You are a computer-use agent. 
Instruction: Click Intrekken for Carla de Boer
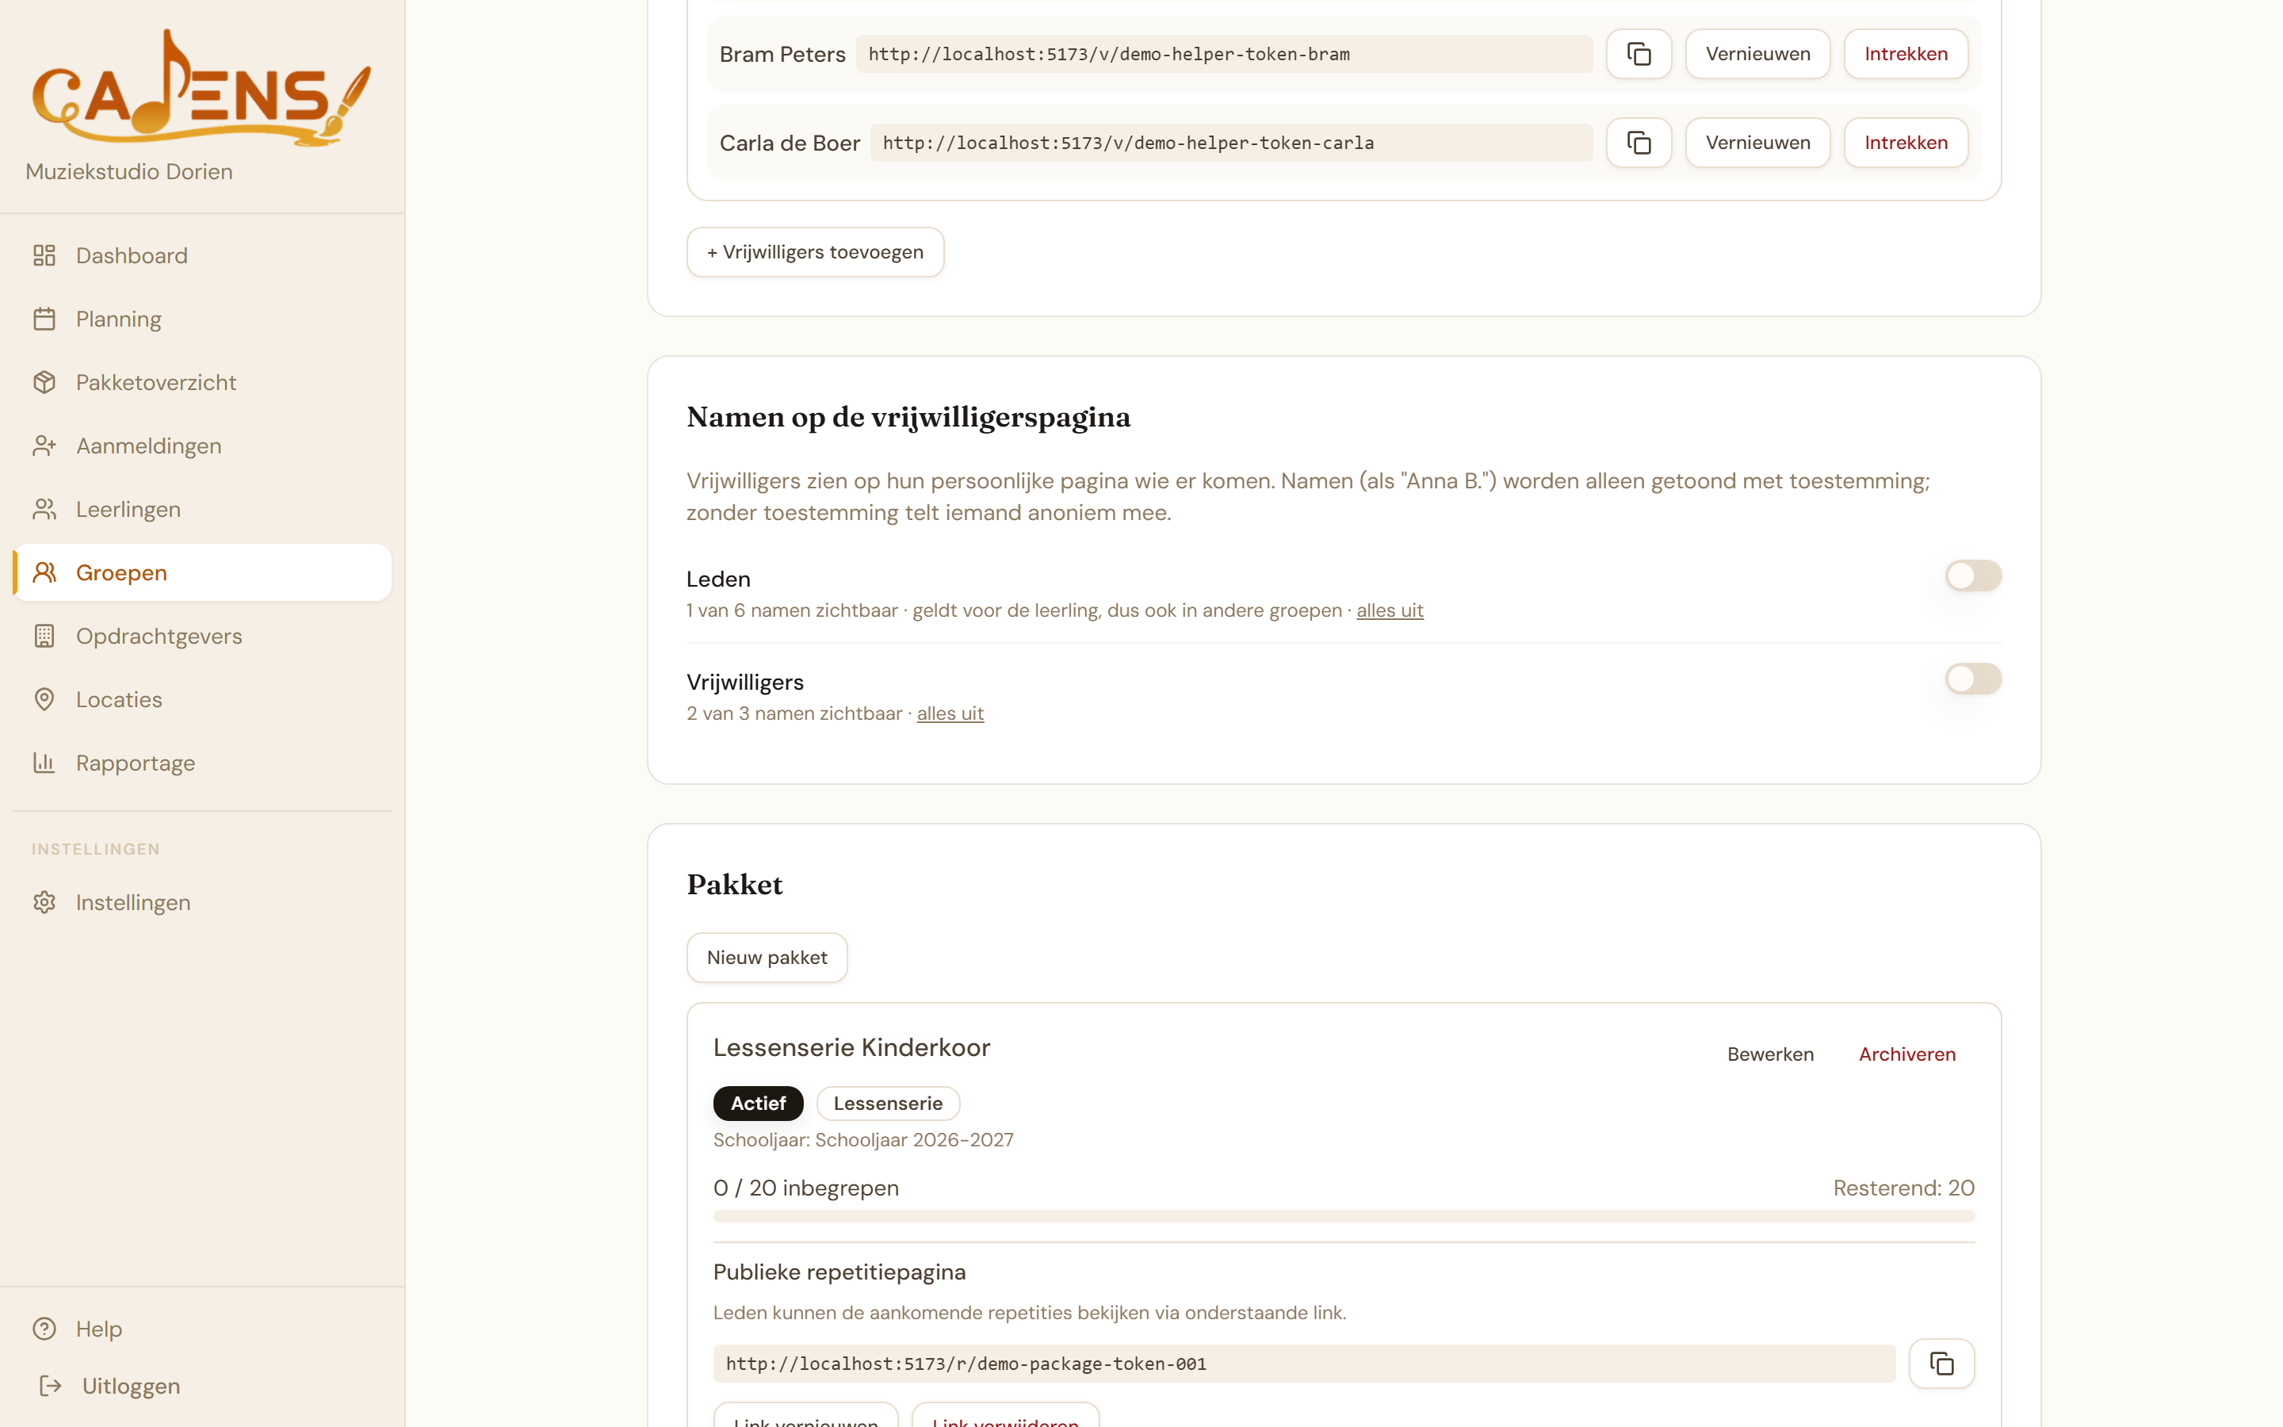pyautogui.click(x=1906, y=143)
